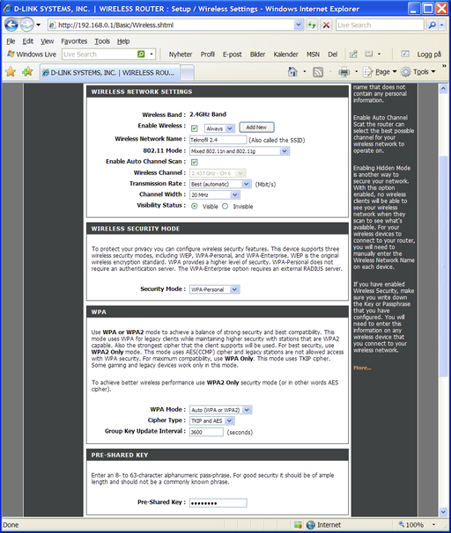Expand the command bar overflow chevron
The image size is (451, 533).
[x=444, y=66]
